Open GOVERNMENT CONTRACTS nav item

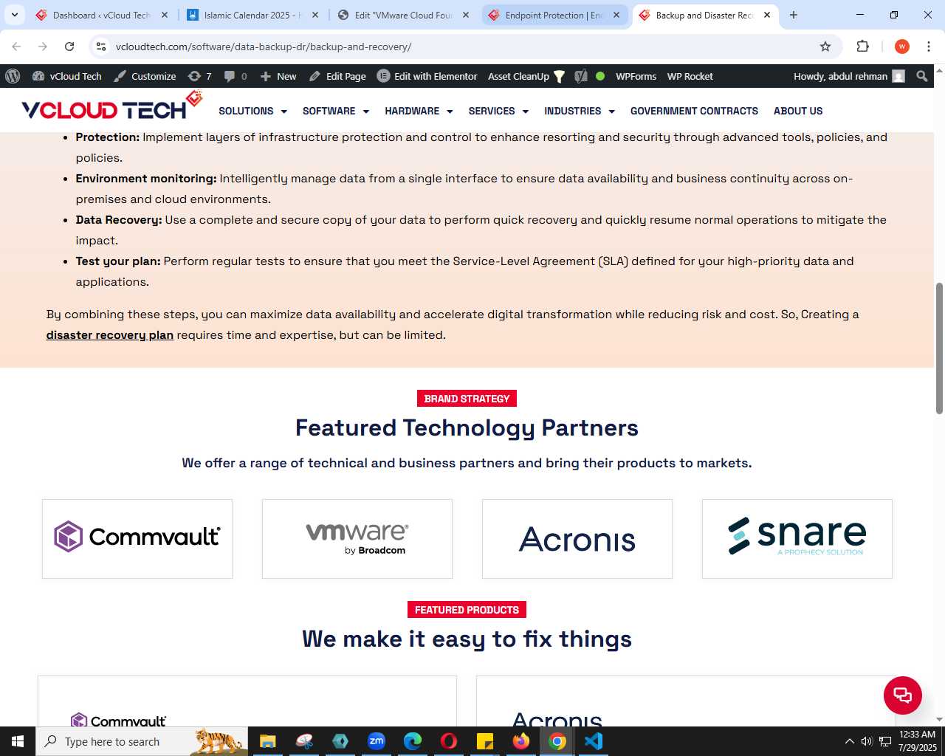694,111
